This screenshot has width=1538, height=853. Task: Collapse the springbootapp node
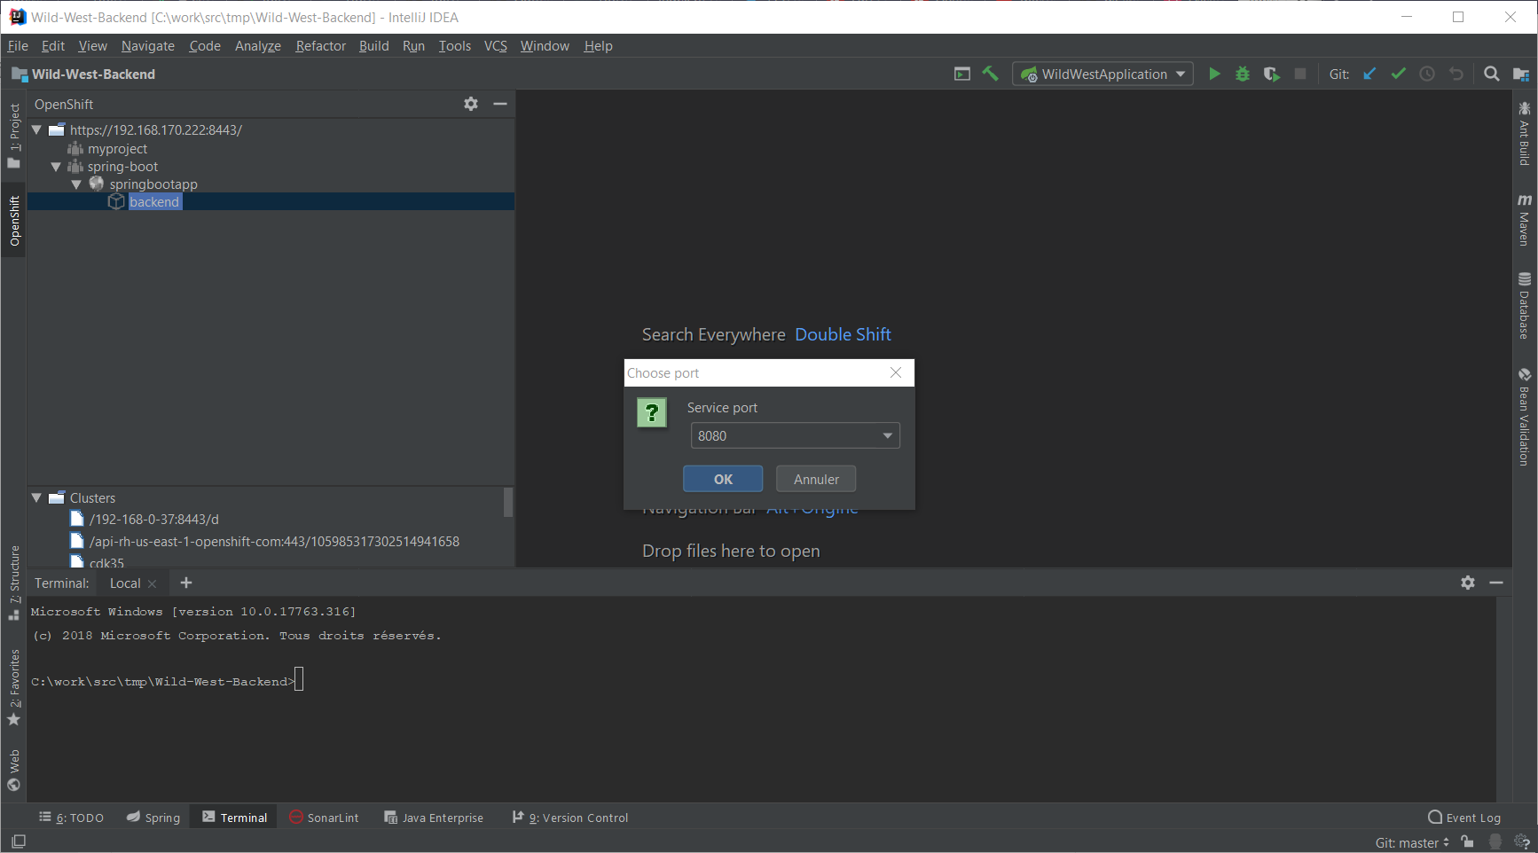tap(76, 184)
